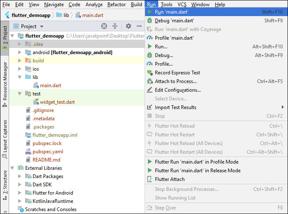Open the Refactor menu
Image resolution: width=288 pixels, height=214 pixels.
click(x=117, y=5)
